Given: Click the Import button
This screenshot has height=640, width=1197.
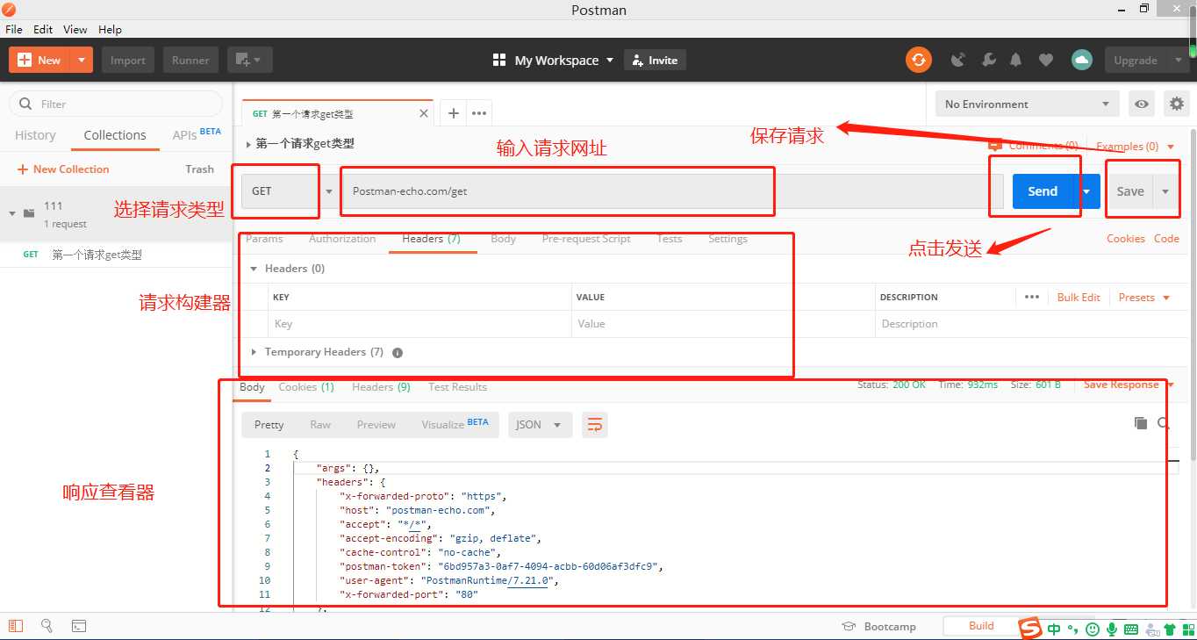Looking at the screenshot, I should click(x=128, y=60).
